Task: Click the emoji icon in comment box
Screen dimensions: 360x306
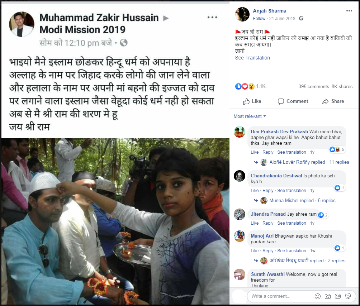Action: click(x=318, y=296)
